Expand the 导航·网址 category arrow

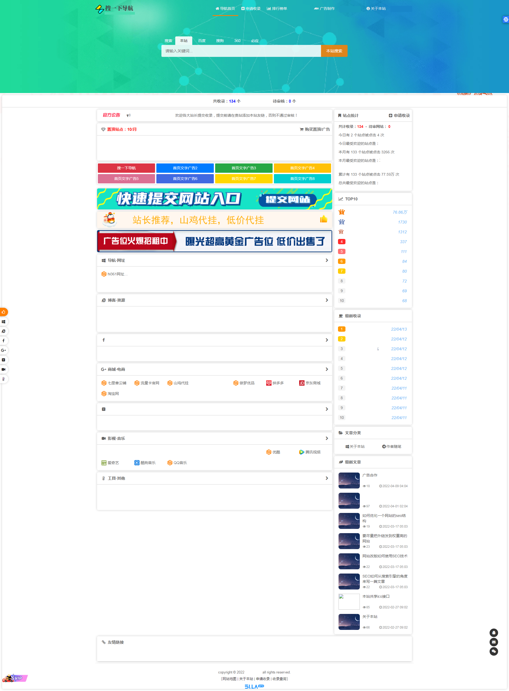(327, 260)
